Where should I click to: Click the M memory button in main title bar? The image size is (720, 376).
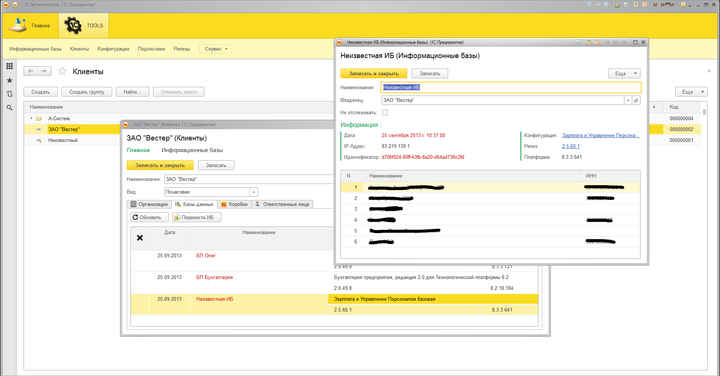[x=655, y=5]
